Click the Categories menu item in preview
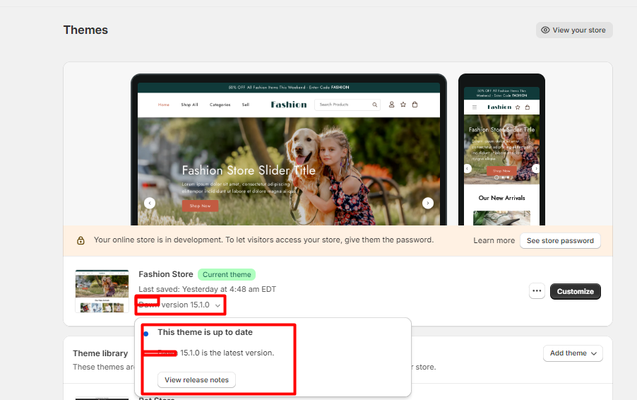 pos(220,105)
